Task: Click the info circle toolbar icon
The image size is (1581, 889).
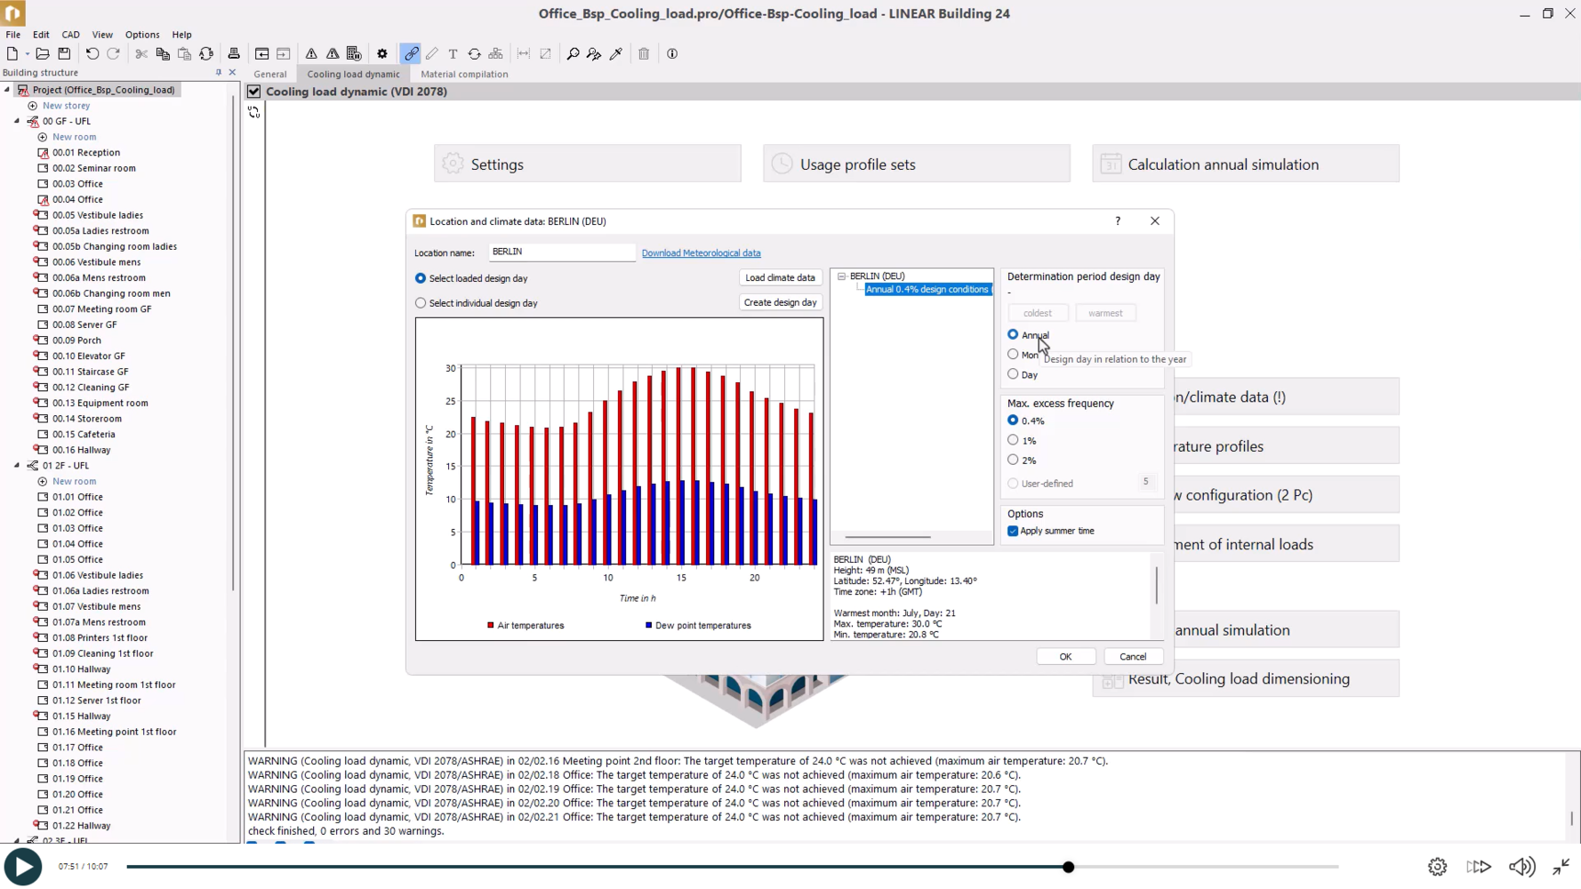Action: click(x=672, y=54)
